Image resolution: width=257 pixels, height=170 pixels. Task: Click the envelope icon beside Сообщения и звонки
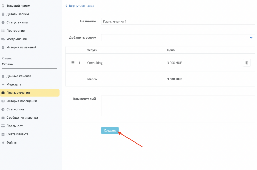tap(3, 118)
